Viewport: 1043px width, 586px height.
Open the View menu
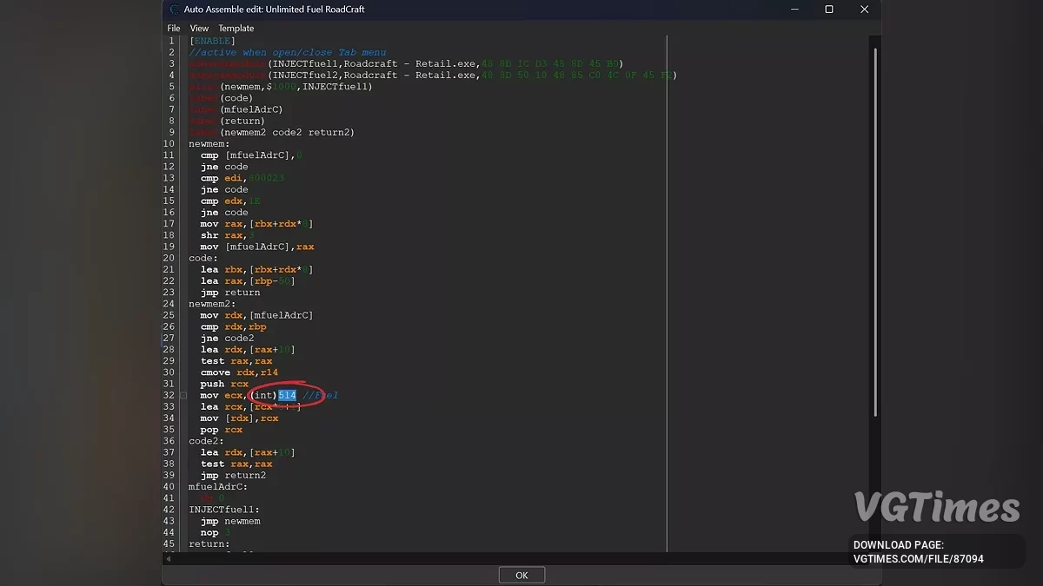pos(199,29)
